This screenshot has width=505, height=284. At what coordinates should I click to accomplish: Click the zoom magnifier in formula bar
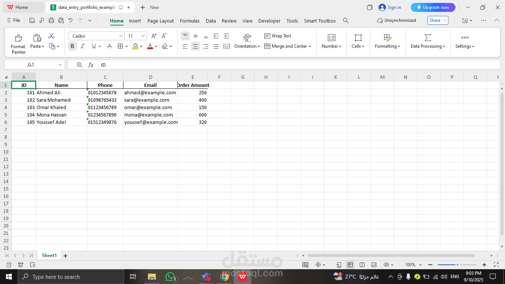(79, 65)
